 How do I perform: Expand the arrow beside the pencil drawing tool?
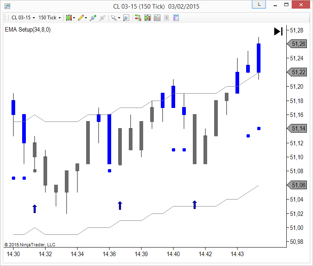(x=87, y=18)
